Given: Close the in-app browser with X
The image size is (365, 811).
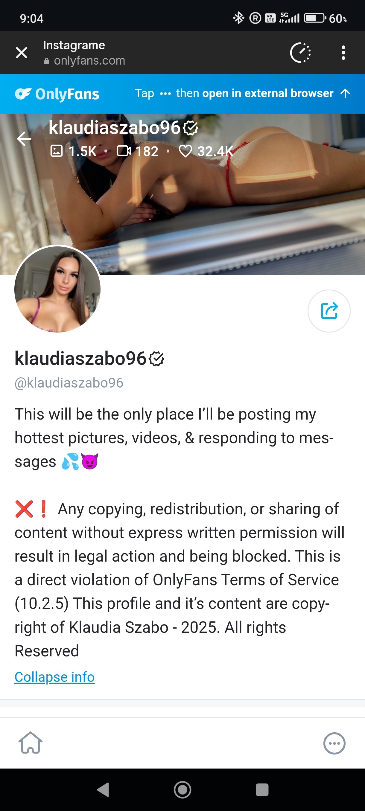Looking at the screenshot, I should coord(22,53).
